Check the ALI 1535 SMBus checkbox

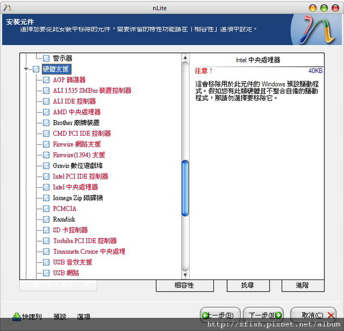(x=46, y=90)
